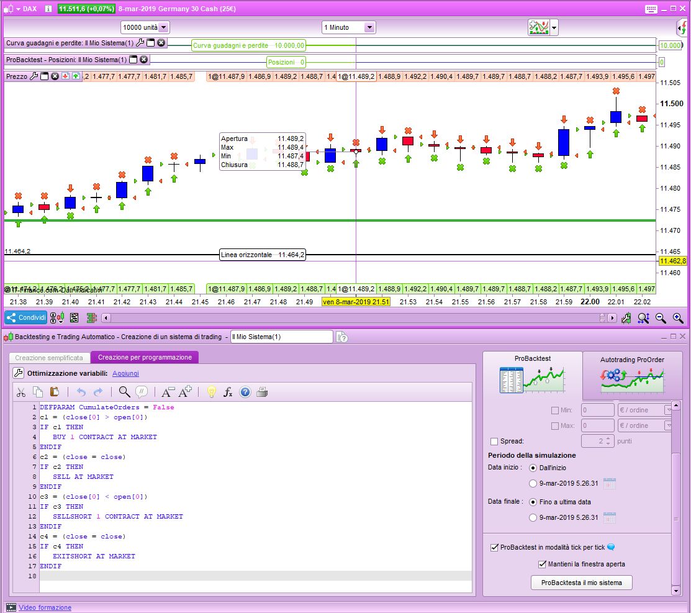This screenshot has height=613, width=691.
Task: Undo last edit in code editor
Action: pyautogui.click(x=81, y=392)
